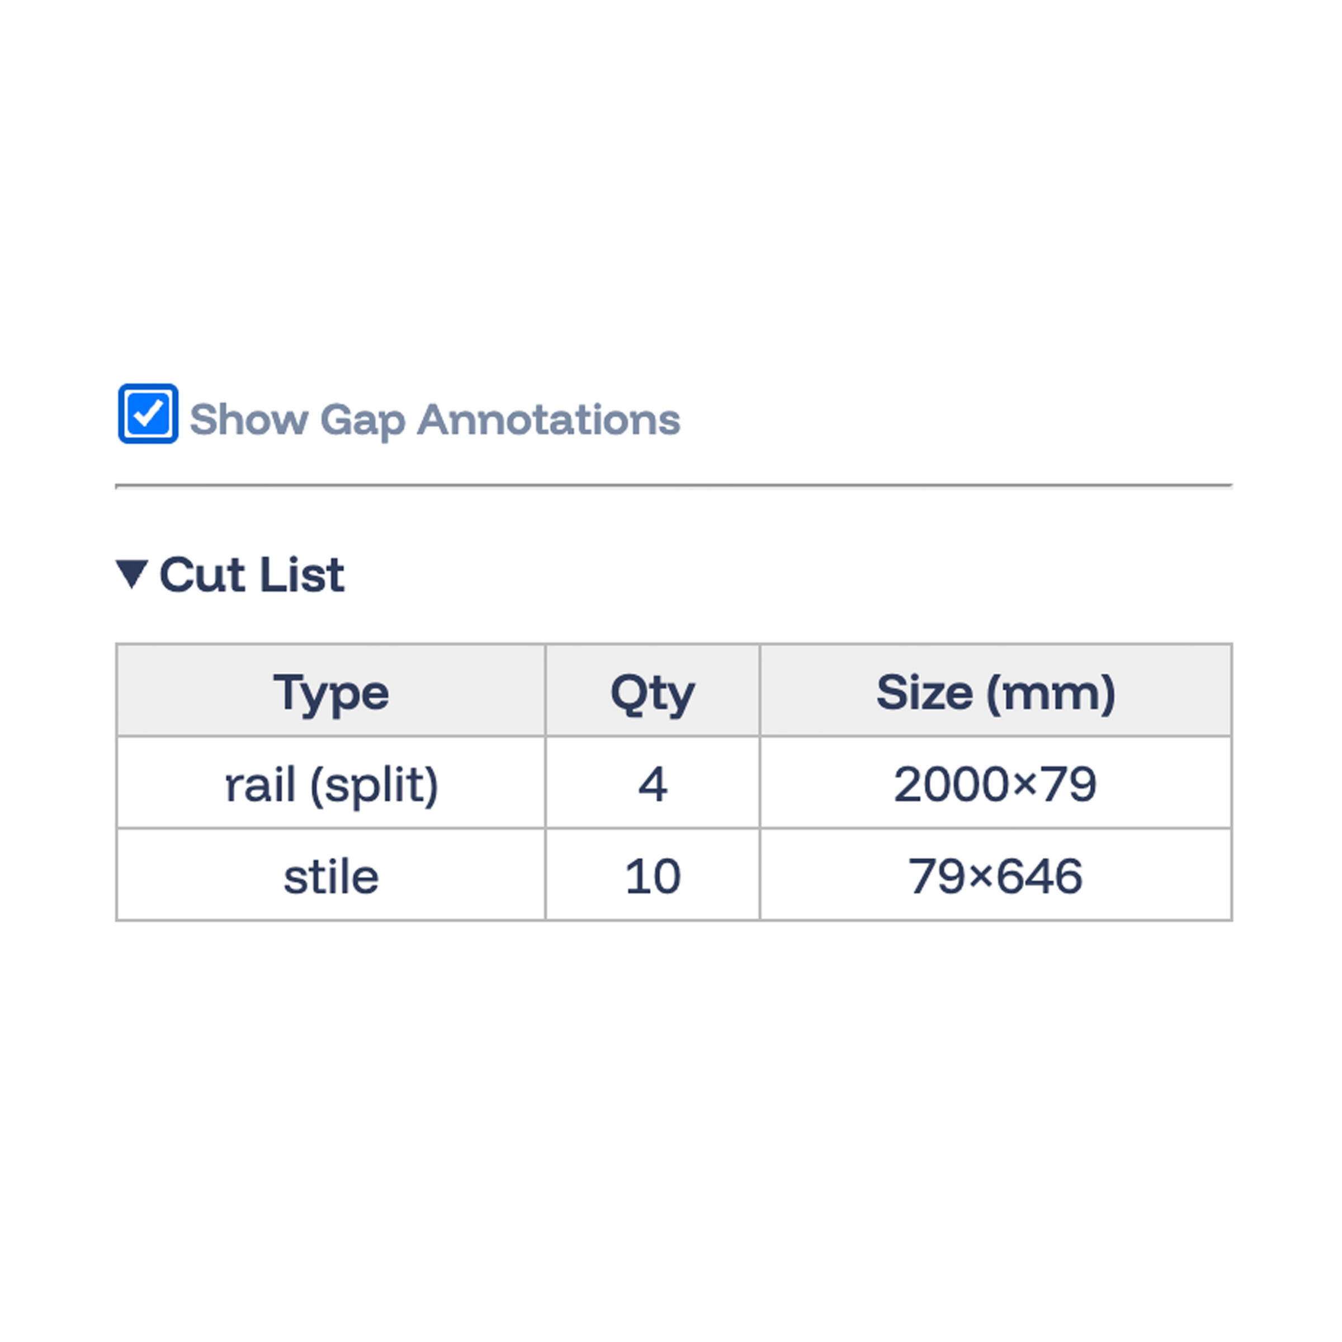This screenshot has width=1342, height=1342.
Task: Click the word "Gap" in the checkbox label
Action: (x=362, y=420)
